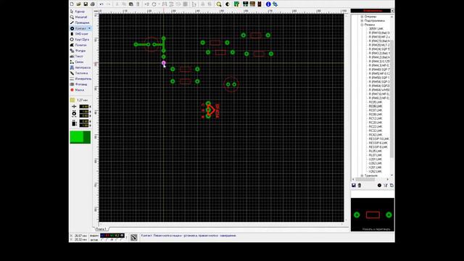Open the Контакт pad shape dropdown arrow

(x=89, y=28)
